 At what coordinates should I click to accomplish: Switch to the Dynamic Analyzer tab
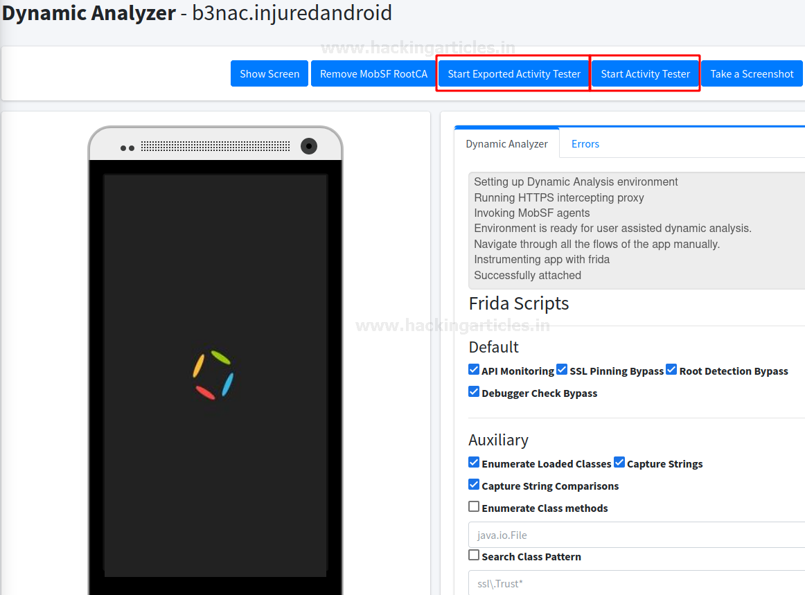[506, 144]
